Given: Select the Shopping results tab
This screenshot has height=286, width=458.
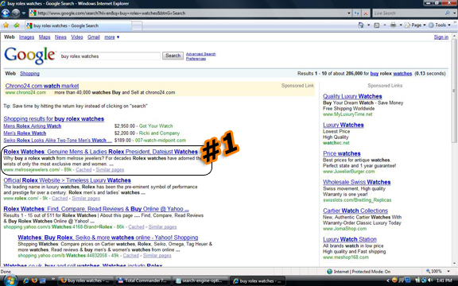Looking at the screenshot, I should coord(29,74).
